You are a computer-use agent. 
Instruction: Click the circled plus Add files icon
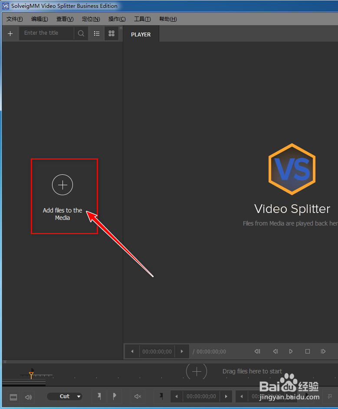point(62,185)
